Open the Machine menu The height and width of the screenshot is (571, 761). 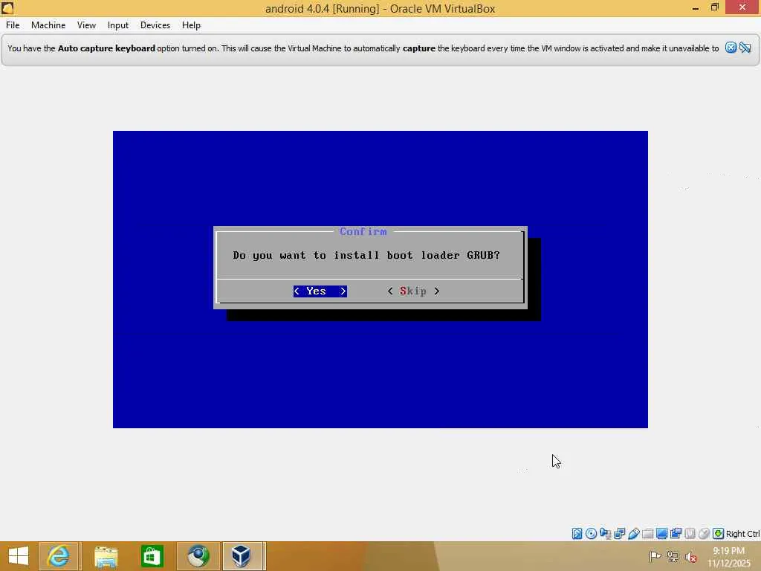pyautogui.click(x=48, y=25)
